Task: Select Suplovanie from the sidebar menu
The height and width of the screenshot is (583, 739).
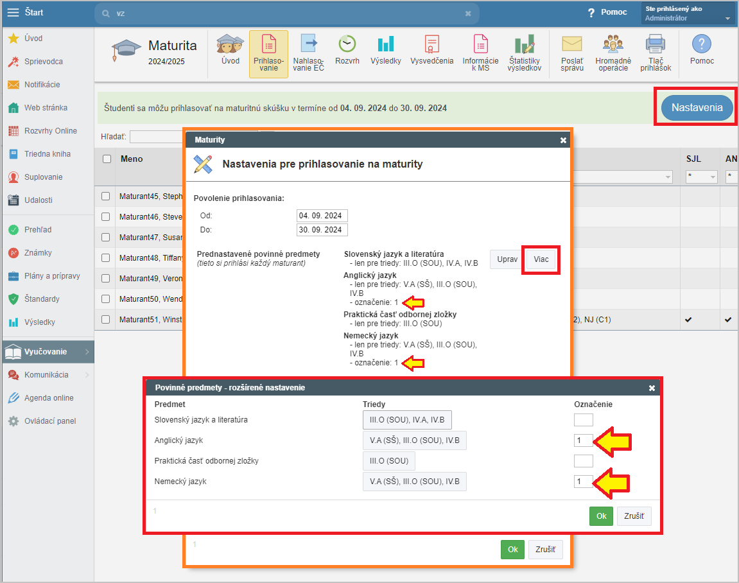Action: click(x=44, y=177)
